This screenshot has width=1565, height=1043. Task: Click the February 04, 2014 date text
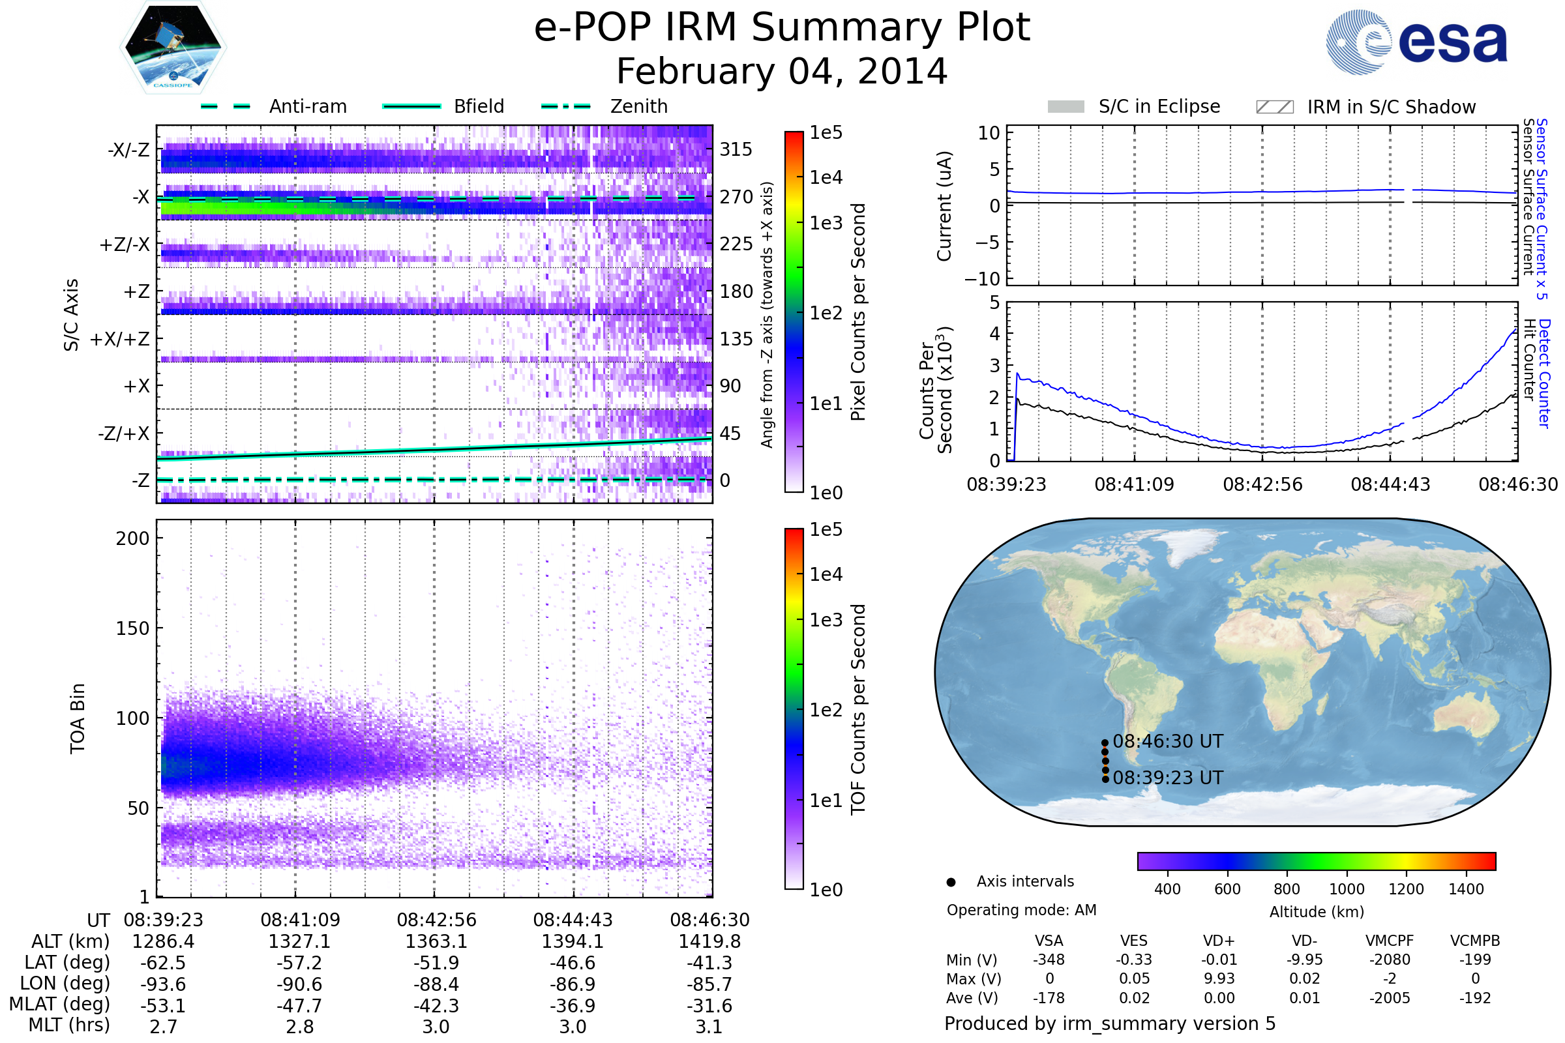(782, 72)
